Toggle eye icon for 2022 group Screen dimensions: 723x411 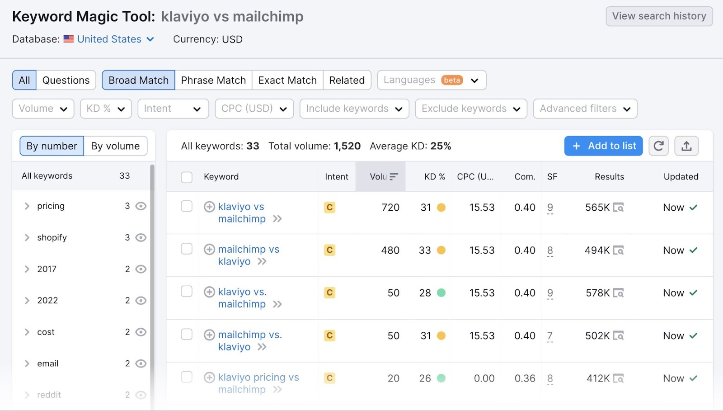tap(141, 301)
